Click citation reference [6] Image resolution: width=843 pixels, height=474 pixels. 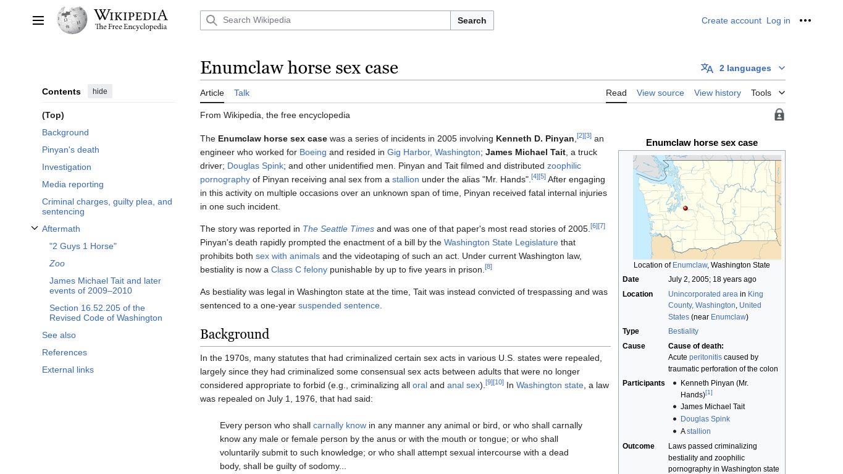594,226
